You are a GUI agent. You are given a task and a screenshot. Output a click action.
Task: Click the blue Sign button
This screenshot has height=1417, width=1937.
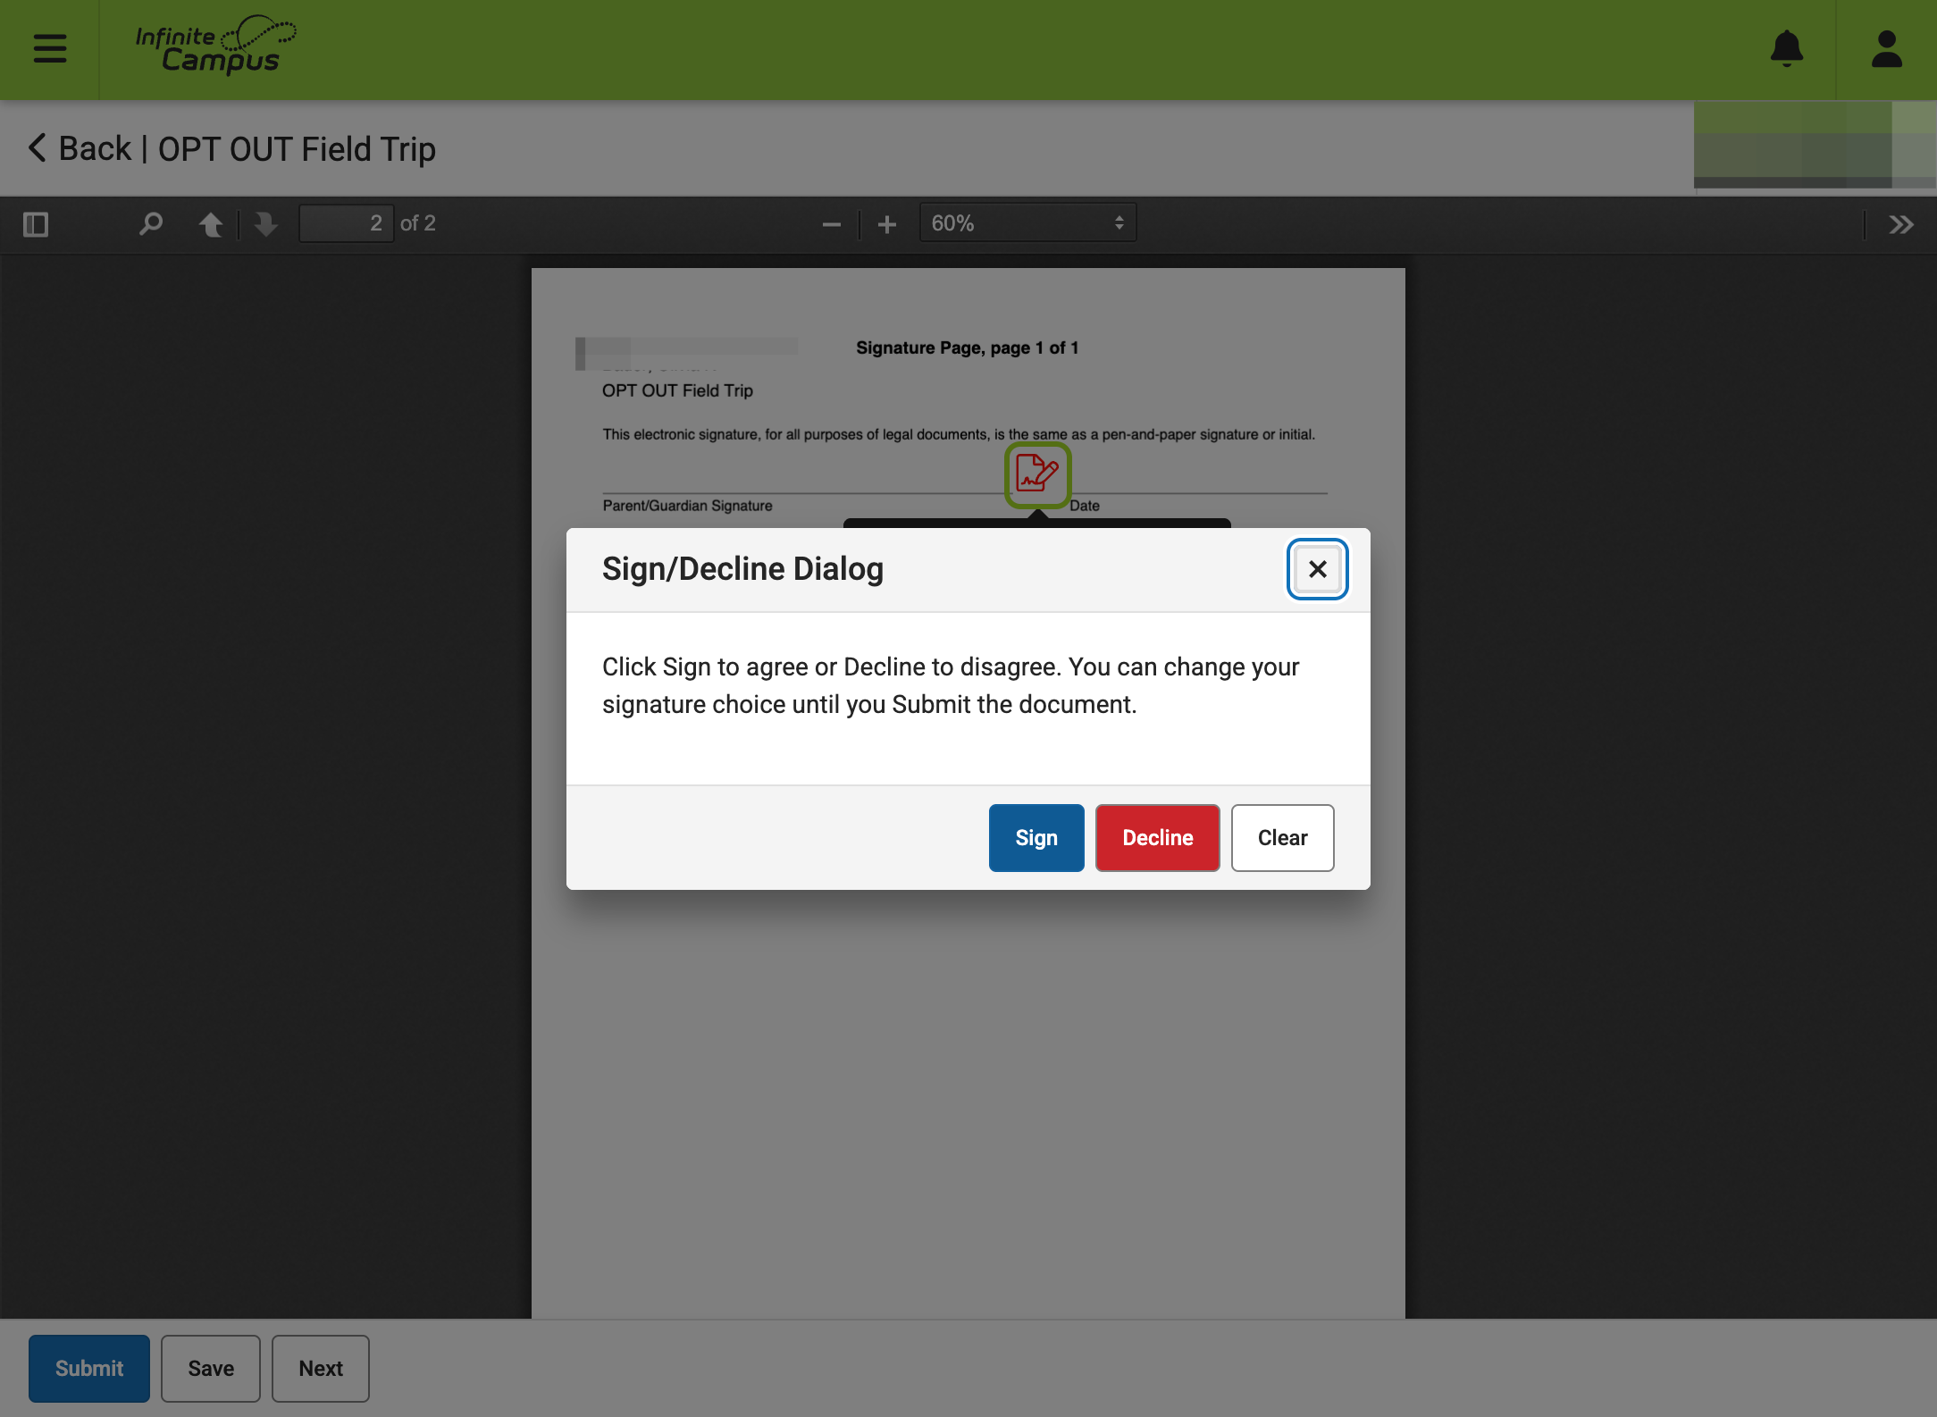pos(1036,838)
